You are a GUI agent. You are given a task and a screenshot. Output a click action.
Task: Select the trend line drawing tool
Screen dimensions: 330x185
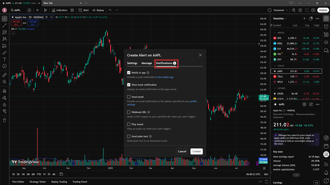pyautogui.click(x=4, y=25)
